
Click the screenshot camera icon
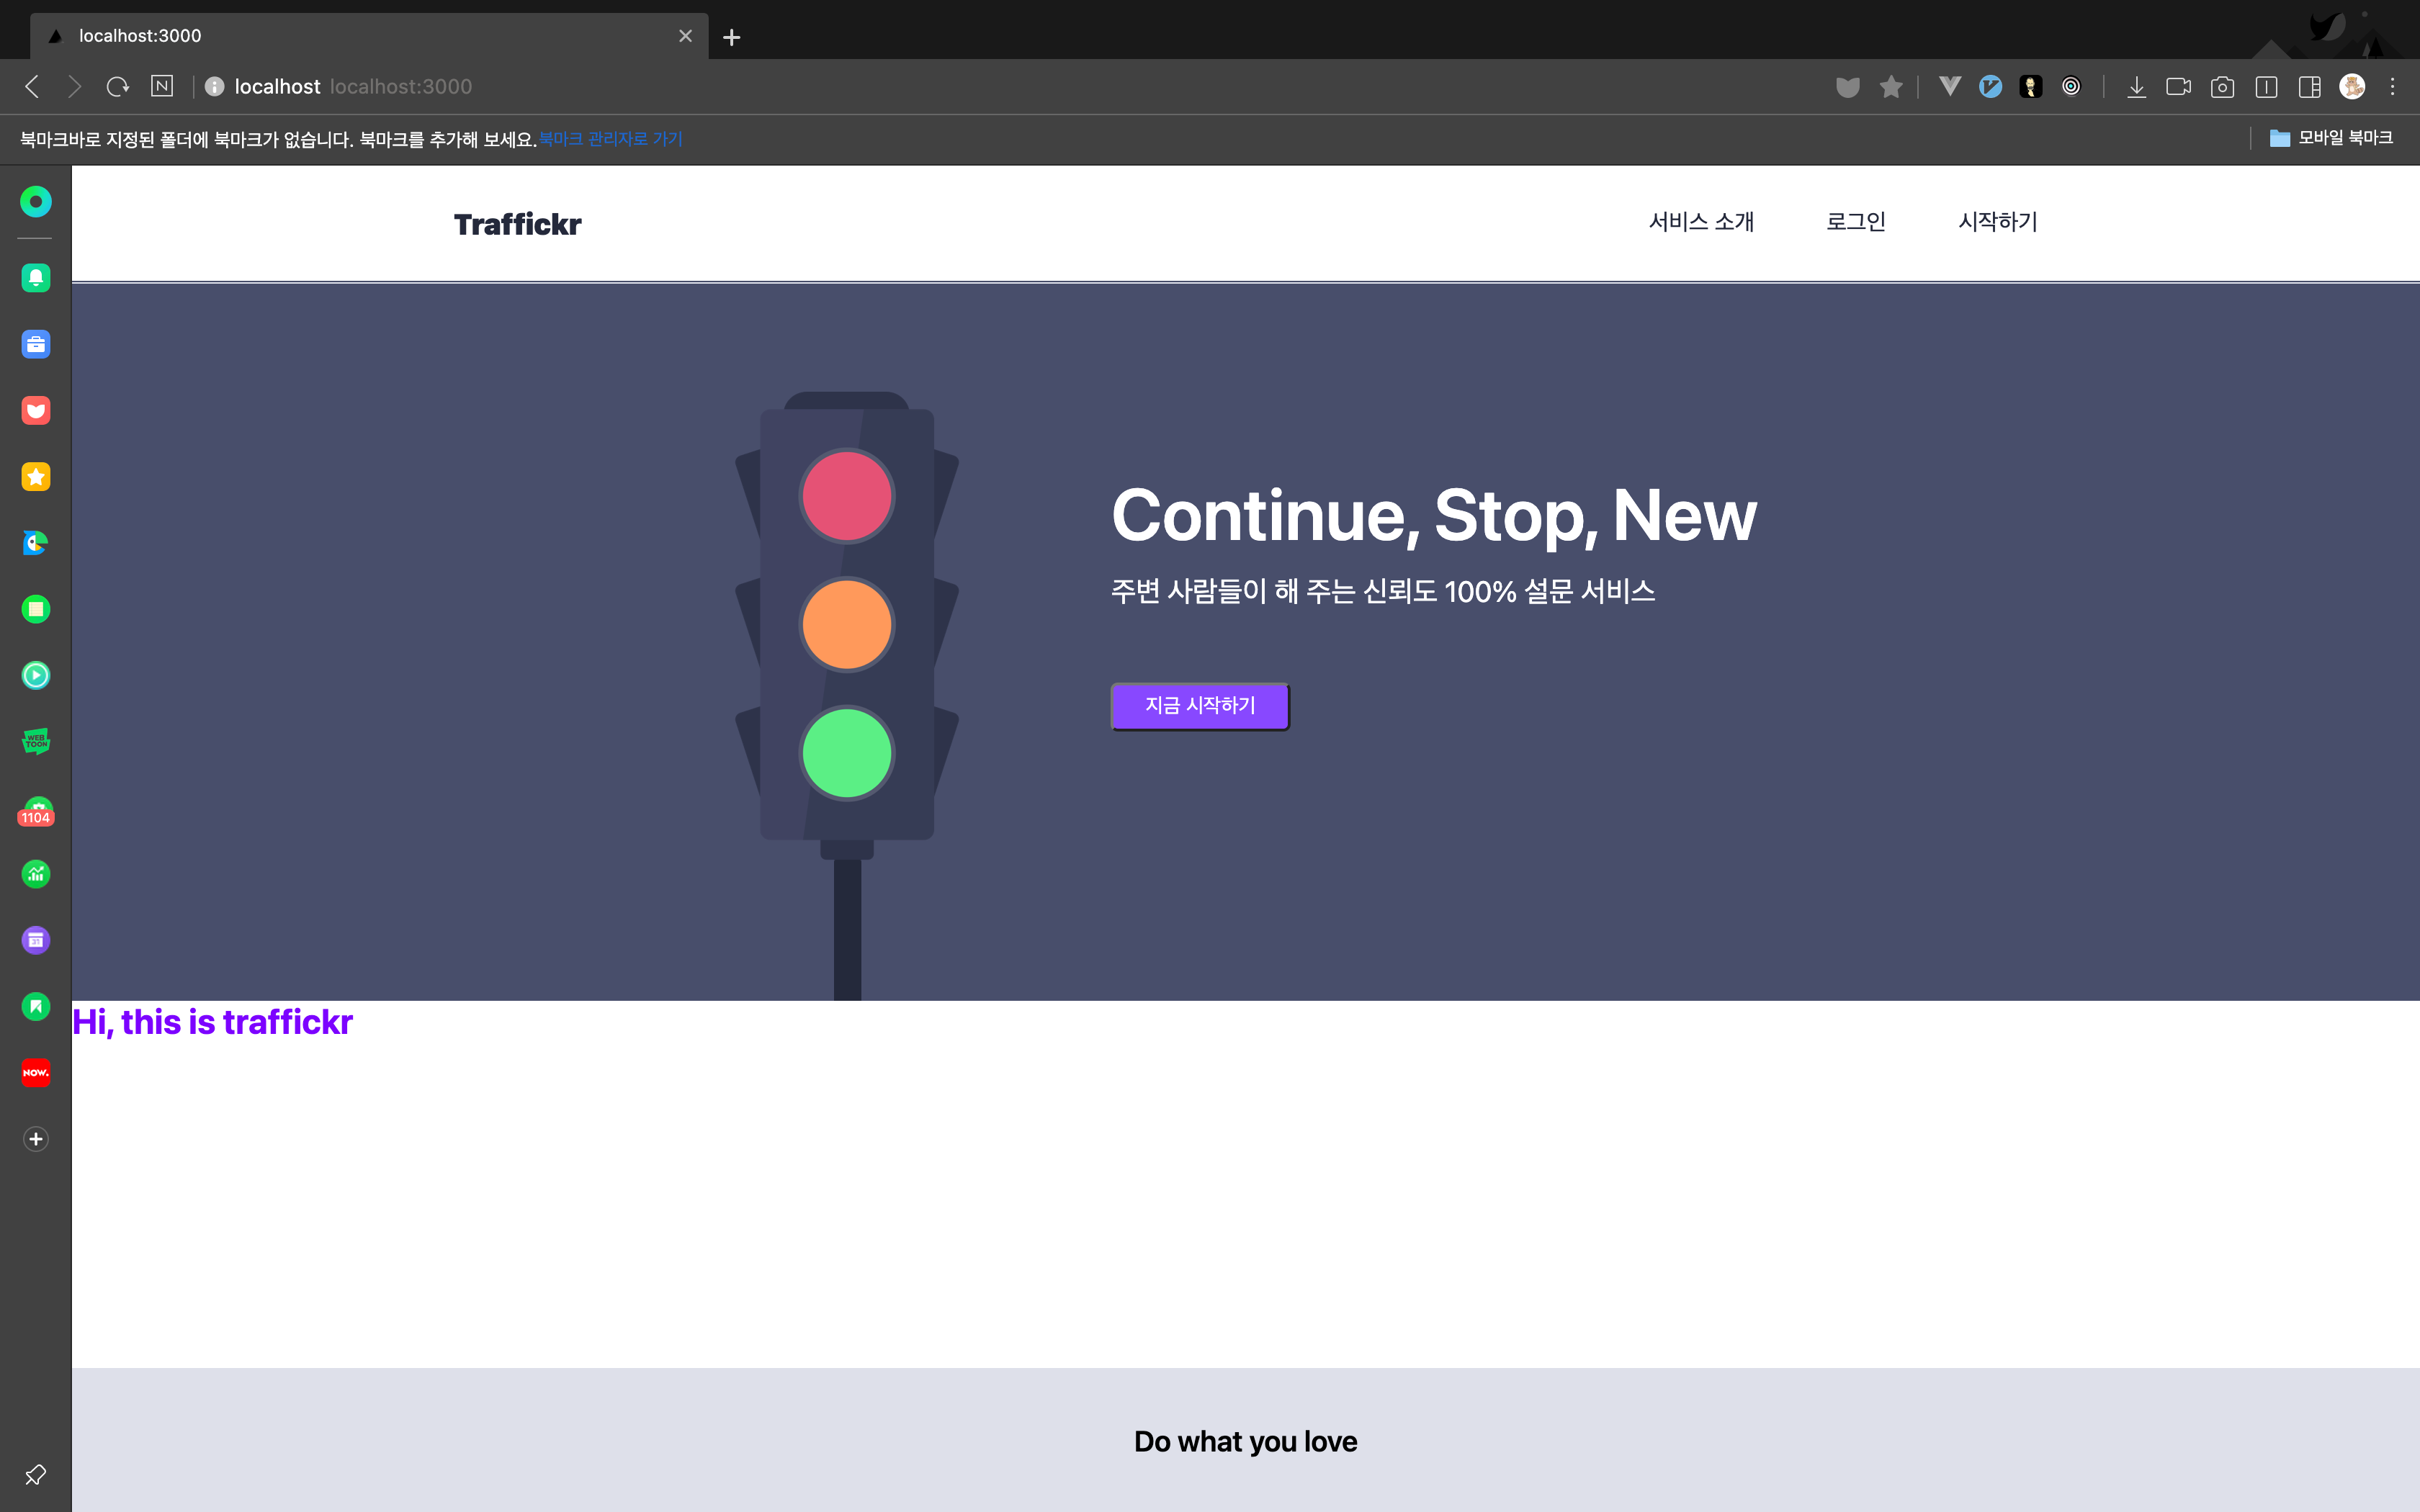coord(2222,87)
